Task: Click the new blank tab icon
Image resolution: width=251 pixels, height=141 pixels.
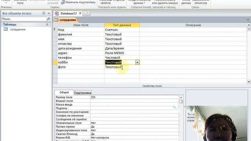Action: (x=86, y=14)
